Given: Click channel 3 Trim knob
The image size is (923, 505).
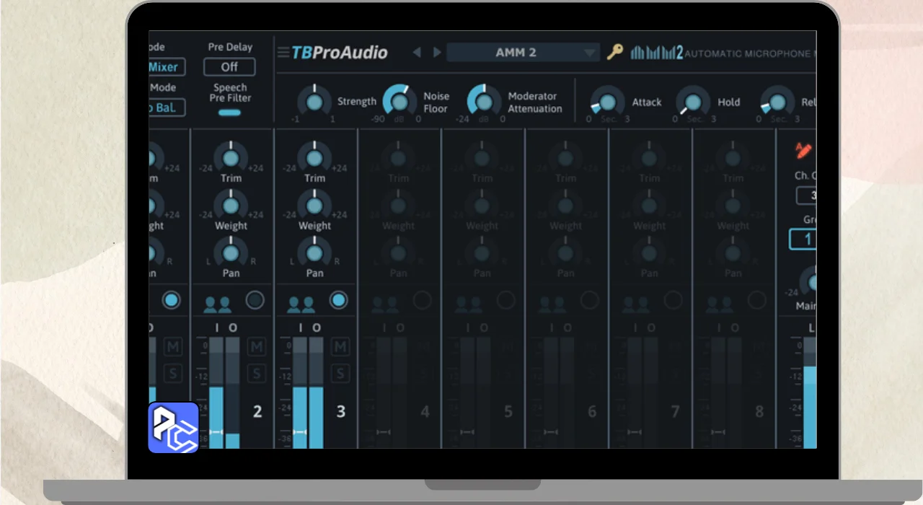Looking at the screenshot, I should pyautogui.click(x=314, y=158).
